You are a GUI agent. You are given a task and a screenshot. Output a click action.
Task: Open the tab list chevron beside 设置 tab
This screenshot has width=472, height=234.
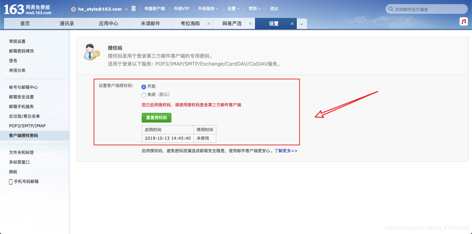click(301, 23)
